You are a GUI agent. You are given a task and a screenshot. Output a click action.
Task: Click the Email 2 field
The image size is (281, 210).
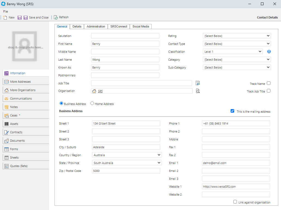[x=236, y=171]
